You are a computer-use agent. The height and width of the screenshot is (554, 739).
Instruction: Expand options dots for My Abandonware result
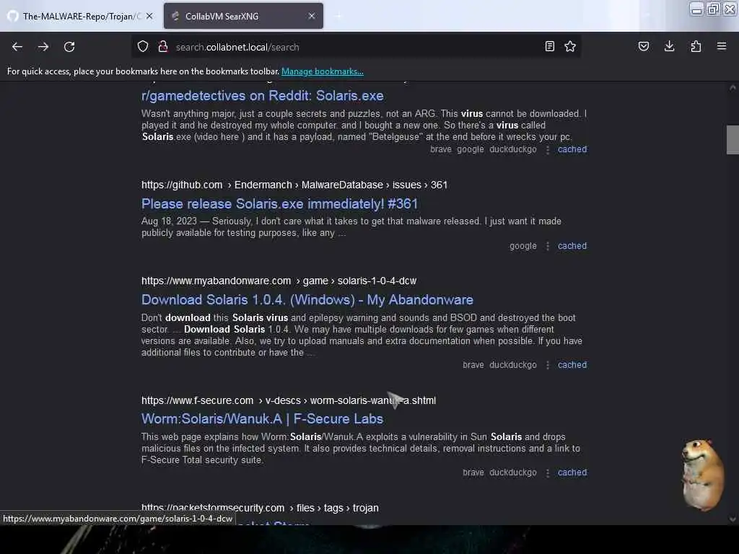coord(548,366)
